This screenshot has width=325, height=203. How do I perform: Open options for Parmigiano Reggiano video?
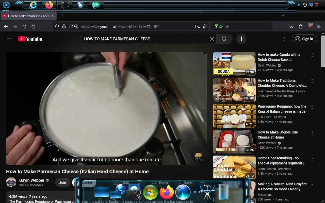coord(312,107)
